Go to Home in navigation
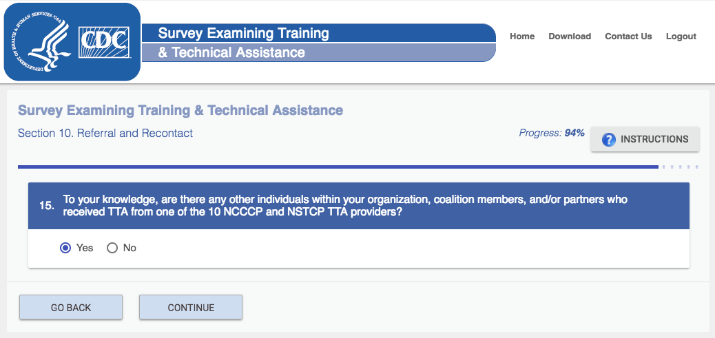This screenshot has width=715, height=338. [x=522, y=36]
